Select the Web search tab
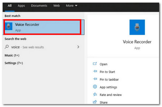The image size is (162, 107). click(x=56, y=6)
